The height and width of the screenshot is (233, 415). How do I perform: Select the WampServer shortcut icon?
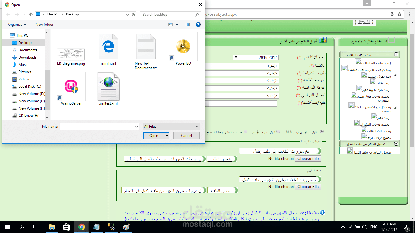pyautogui.click(x=71, y=86)
